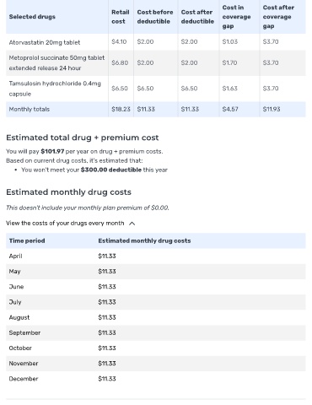Click the Monthly totals row label

30,109
